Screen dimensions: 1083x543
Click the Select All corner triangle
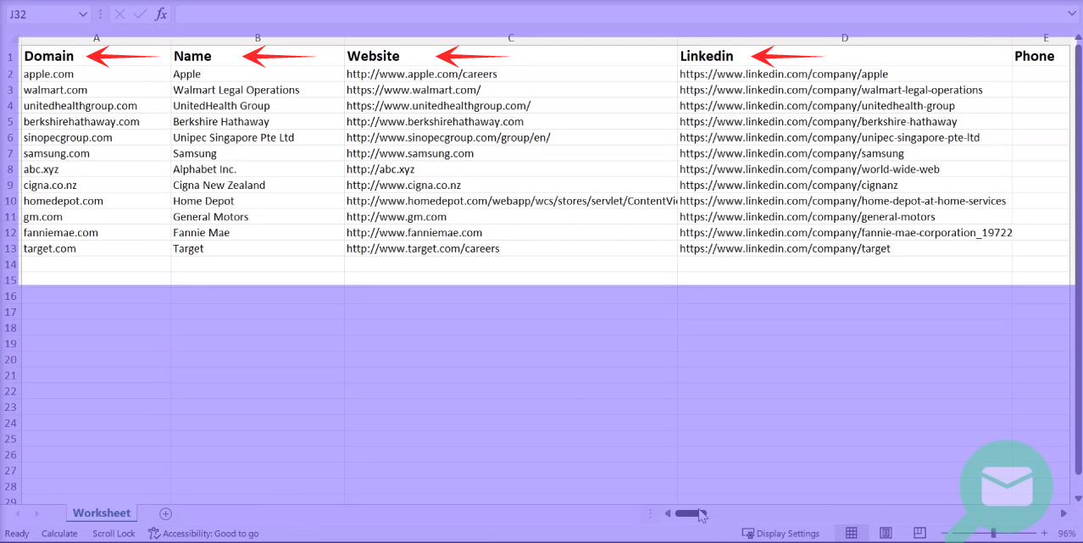coord(11,38)
